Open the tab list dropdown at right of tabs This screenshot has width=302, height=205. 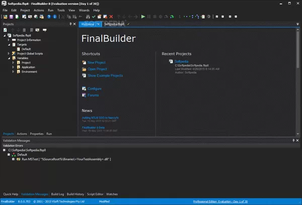pos(298,24)
